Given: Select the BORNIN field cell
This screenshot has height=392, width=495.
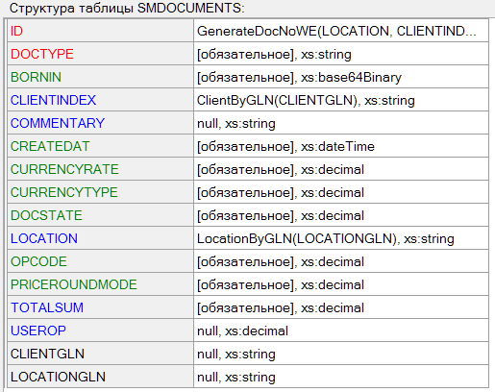Looking at the screenshot, I should click(100, 77).
